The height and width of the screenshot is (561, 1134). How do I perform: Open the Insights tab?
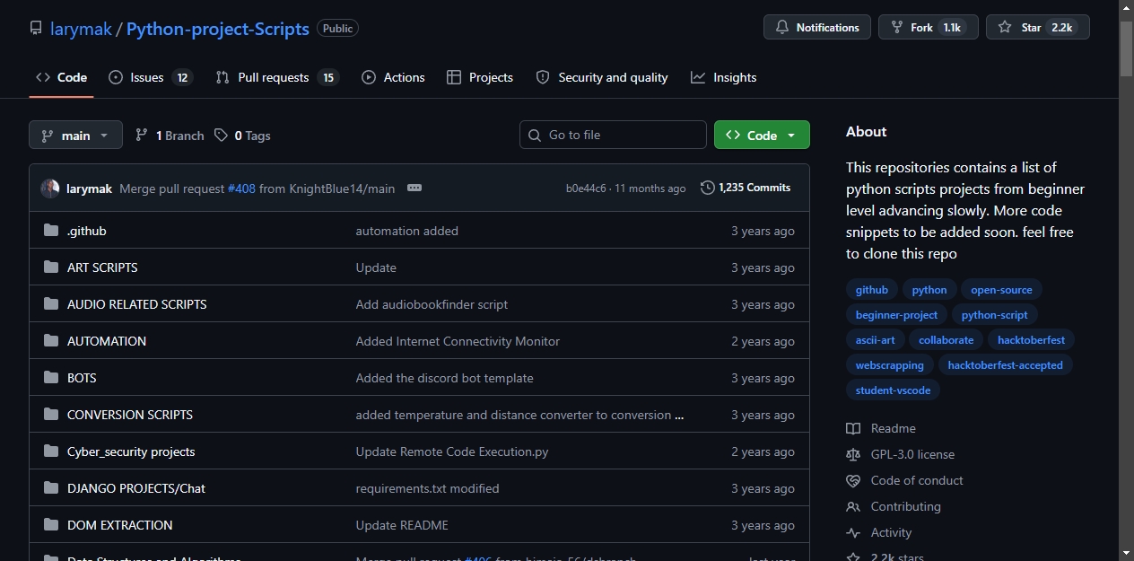(724, 77)
